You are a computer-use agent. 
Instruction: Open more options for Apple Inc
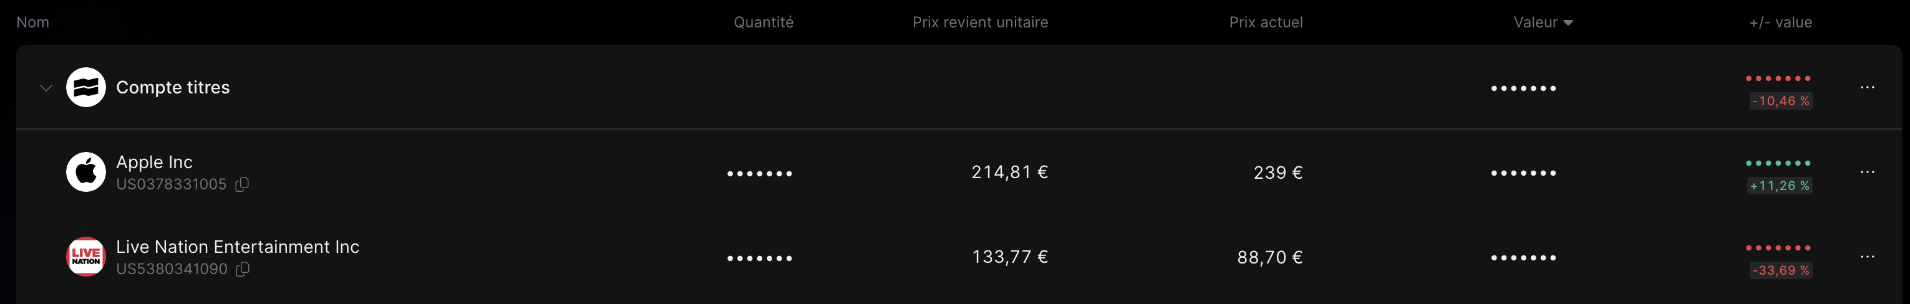pyautogui.click(x=1867, y=173)
